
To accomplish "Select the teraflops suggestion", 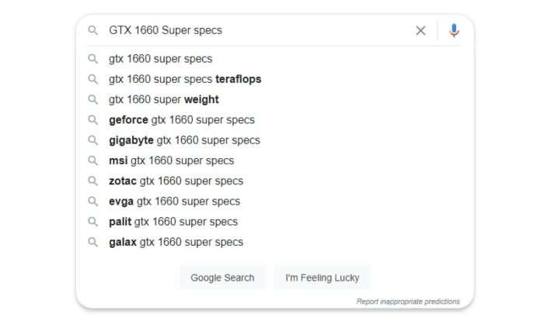I will point(274,79).
